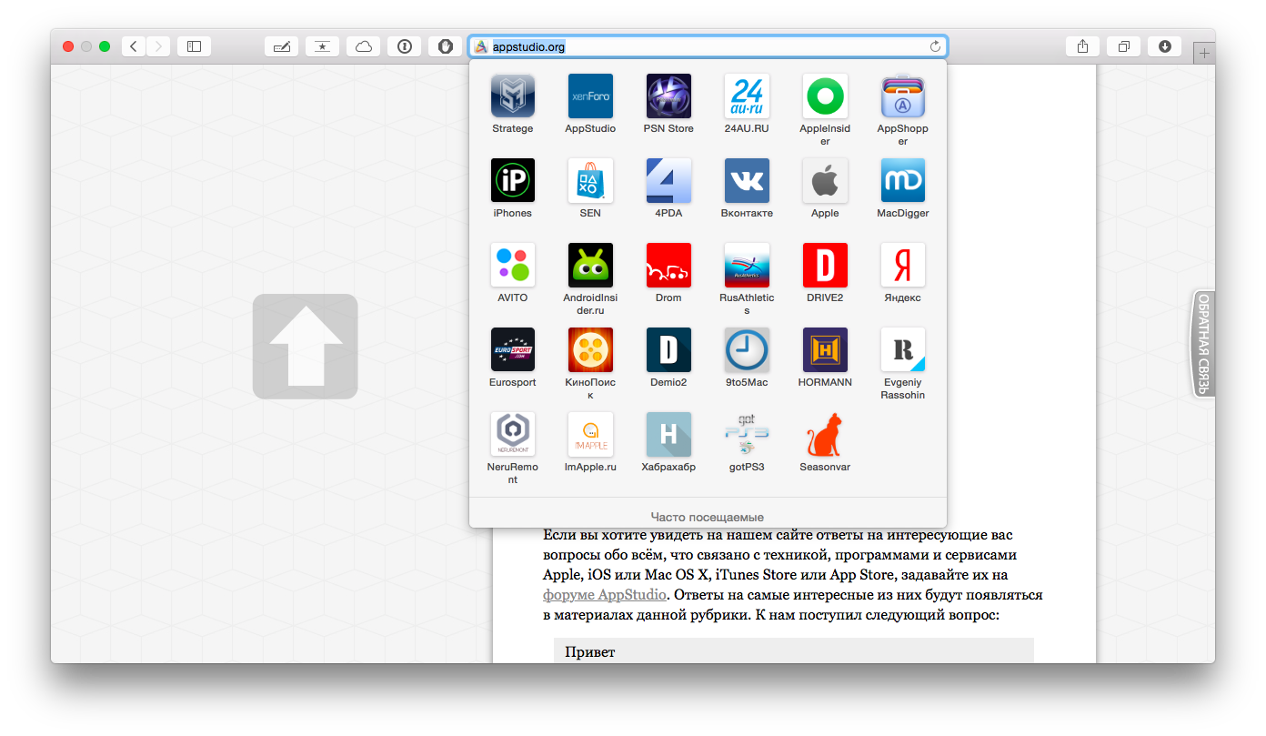The height and width of the screenshot is (736, 1266).
Task: Click the appstudio.org address field
Action: 708,46
